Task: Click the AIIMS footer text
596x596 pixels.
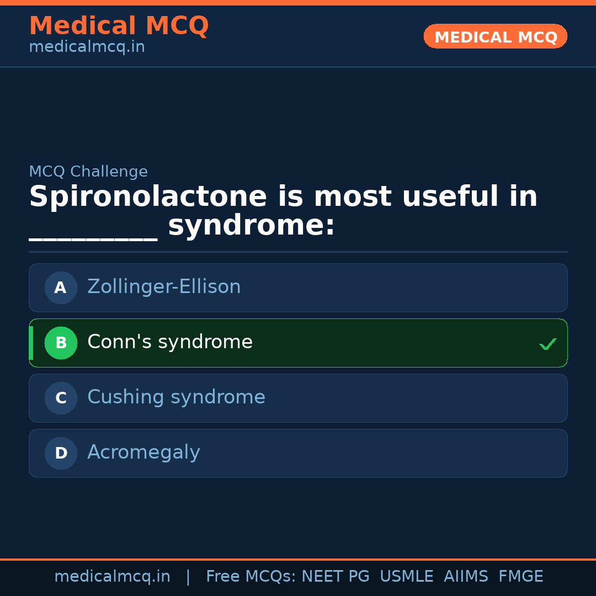Action: [x=466, y=577]
